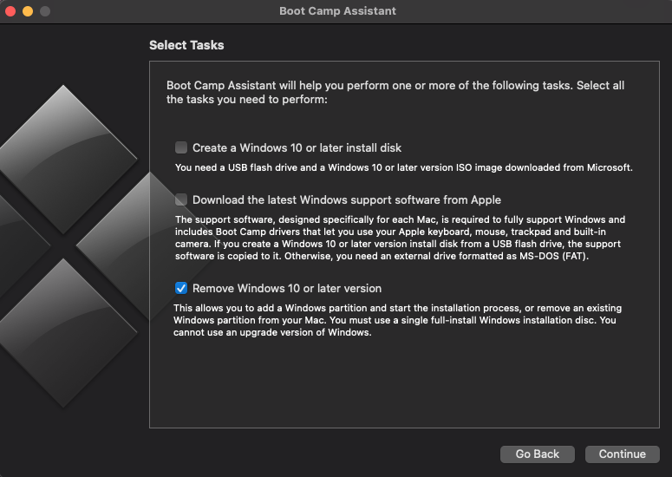Click the Select Tasks heading

[186, 45]
